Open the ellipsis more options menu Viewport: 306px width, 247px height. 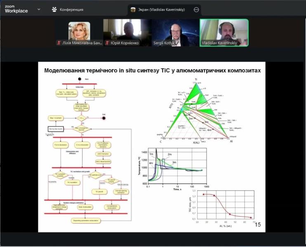click(x=196, y=9)
